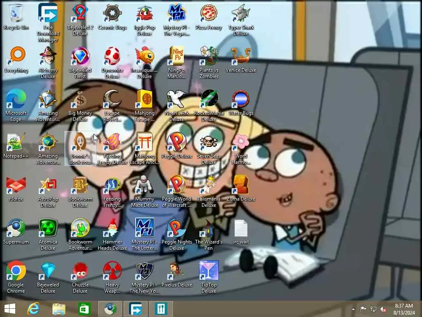This screenshot has height=317, width=422.
Task: Select Zuma Deluxe icon
Action: point(241,189)
